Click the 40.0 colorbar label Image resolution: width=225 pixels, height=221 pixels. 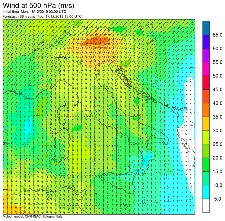click(218, 103)
